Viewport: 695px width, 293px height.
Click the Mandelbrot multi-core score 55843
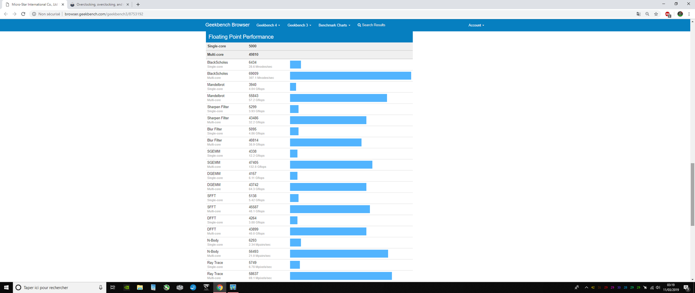[x=253, y=96]
